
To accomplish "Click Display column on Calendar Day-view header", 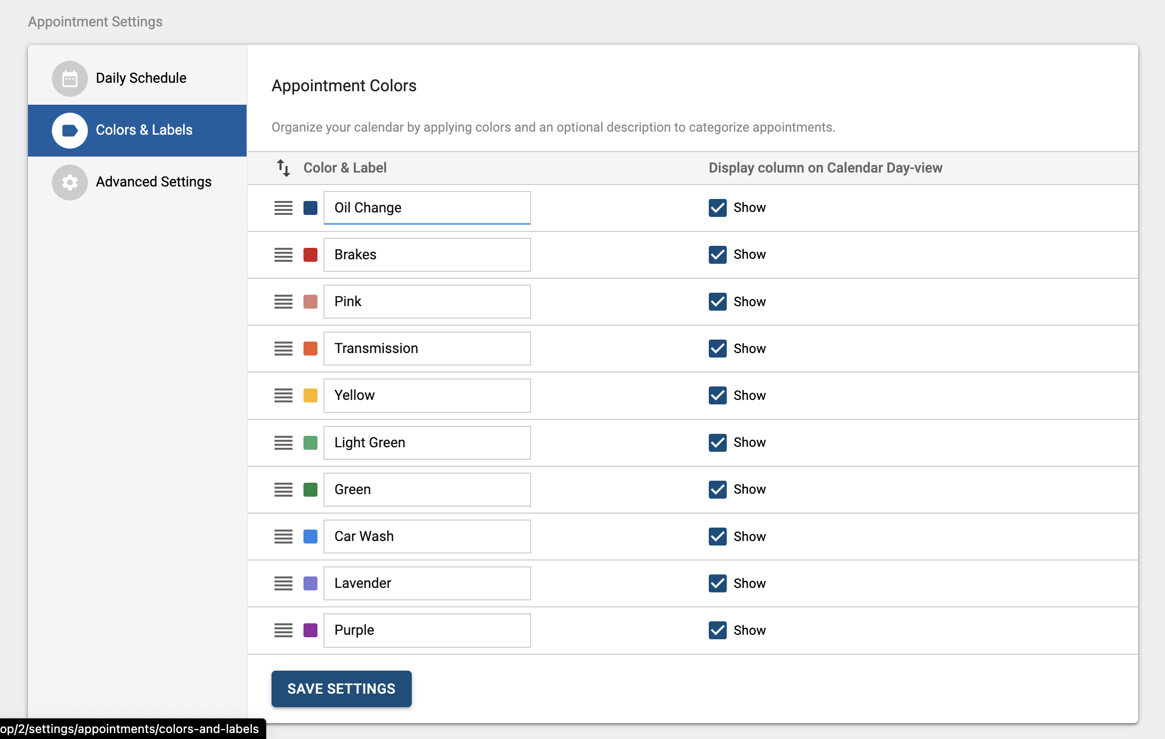I will click(826, 168).
